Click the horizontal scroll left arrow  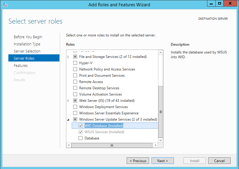[69, 145]
